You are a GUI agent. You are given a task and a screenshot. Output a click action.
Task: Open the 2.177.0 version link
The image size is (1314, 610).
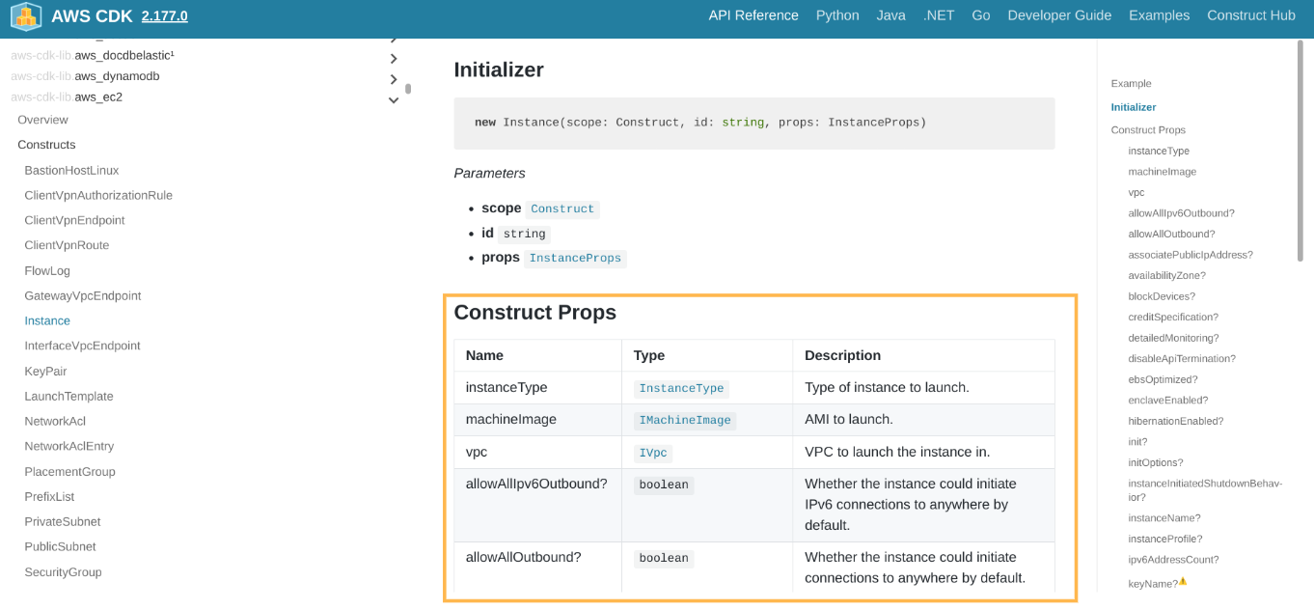pyautogui.click(x=164, y=16)
